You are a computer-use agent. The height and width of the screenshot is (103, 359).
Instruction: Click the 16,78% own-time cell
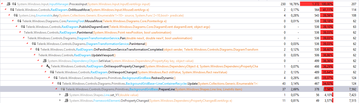(x=294, y=4)
